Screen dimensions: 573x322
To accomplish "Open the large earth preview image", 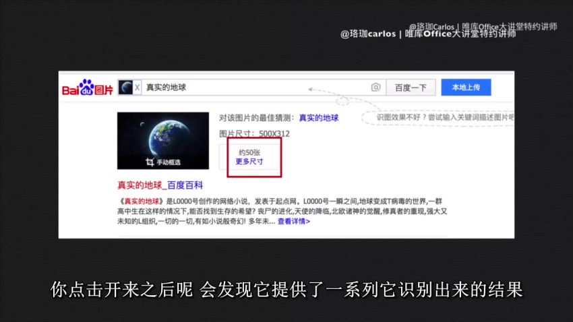I will click(x=163, y=141).
